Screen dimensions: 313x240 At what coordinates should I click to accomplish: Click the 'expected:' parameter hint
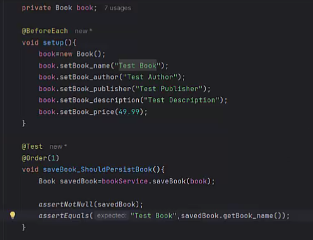tap(112, 215)
